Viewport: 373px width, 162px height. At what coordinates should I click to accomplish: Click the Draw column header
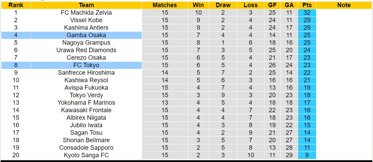click(223, 5)
